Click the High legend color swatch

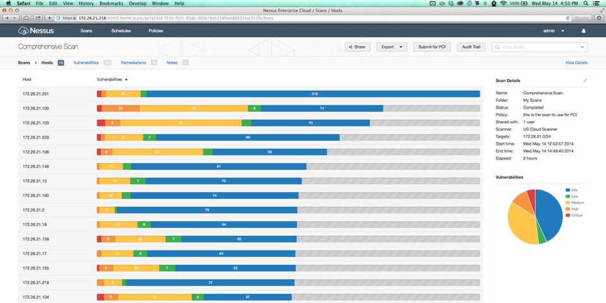567,209
